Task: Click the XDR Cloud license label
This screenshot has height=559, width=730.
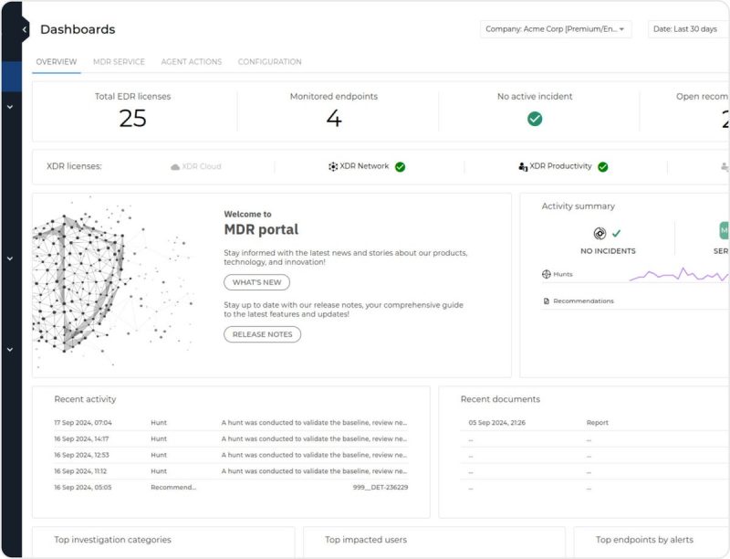Action: click(202, 167)
